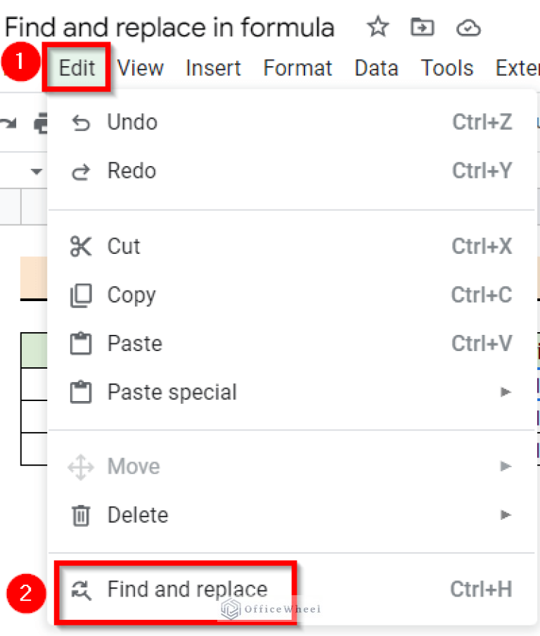Click the curved Undo arrow icon

click(81, 123)
